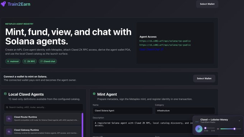Image resolution: width=244 pixels, height=137 pixels.
Task: Click the METAPLEX AGENT REGISTRY label
Action: pos(19,24)
